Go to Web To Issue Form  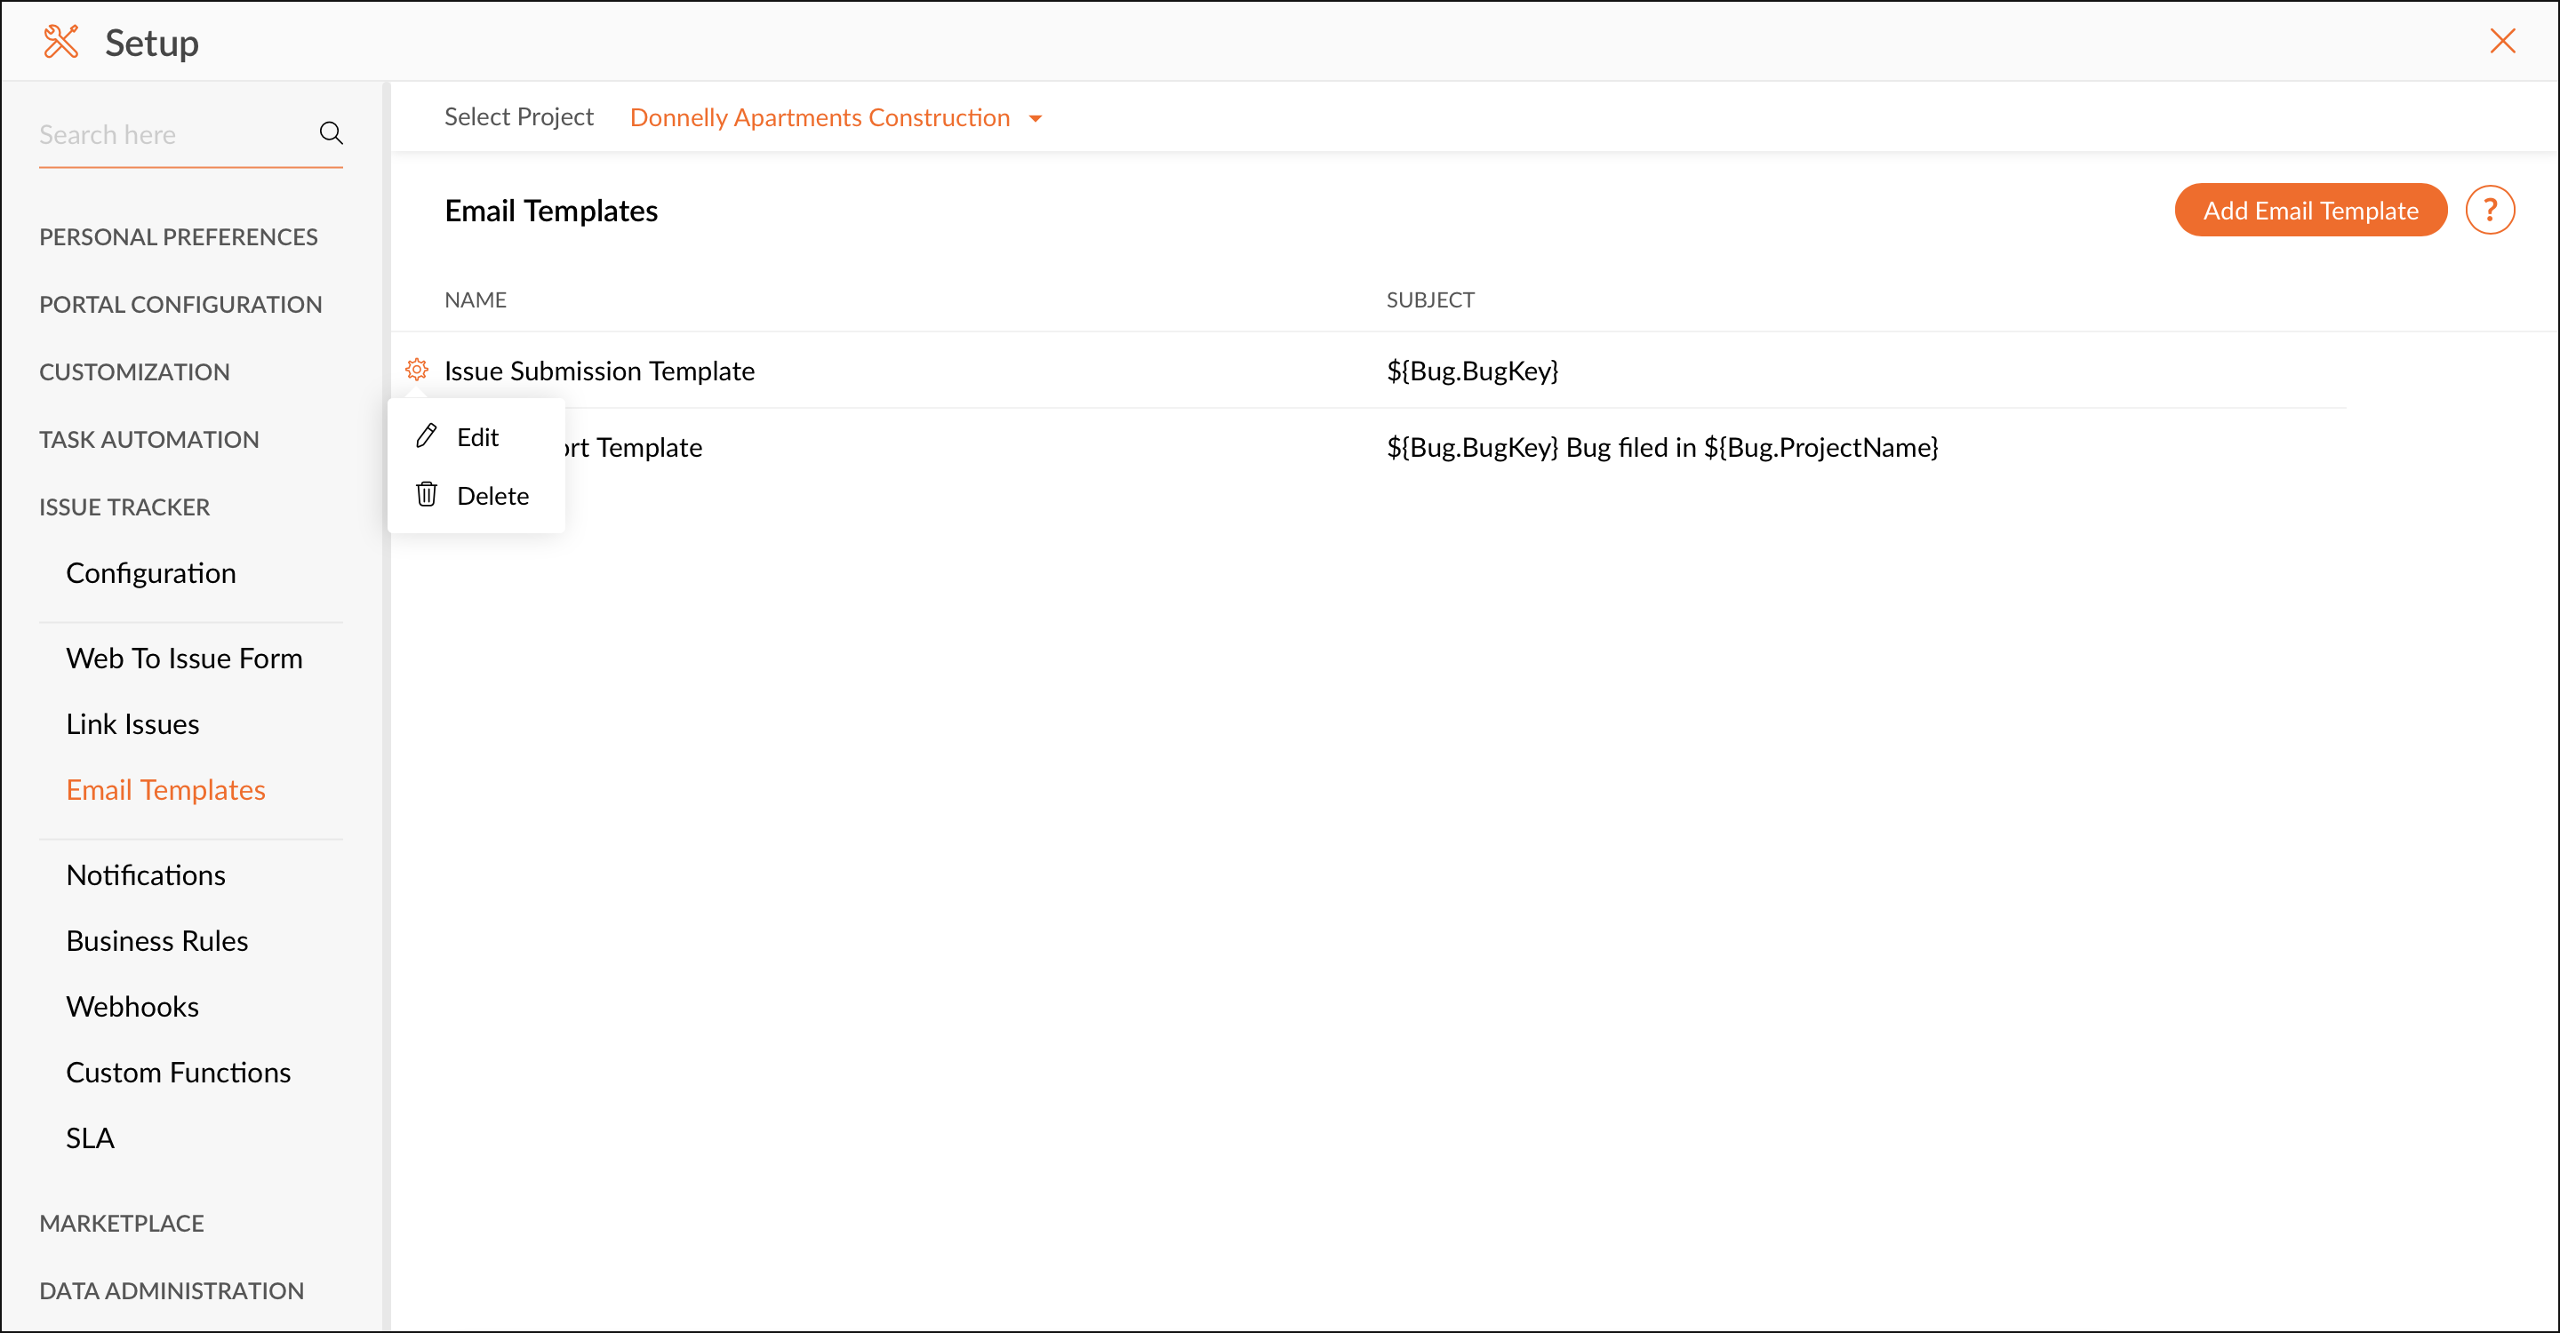[184, 658]
